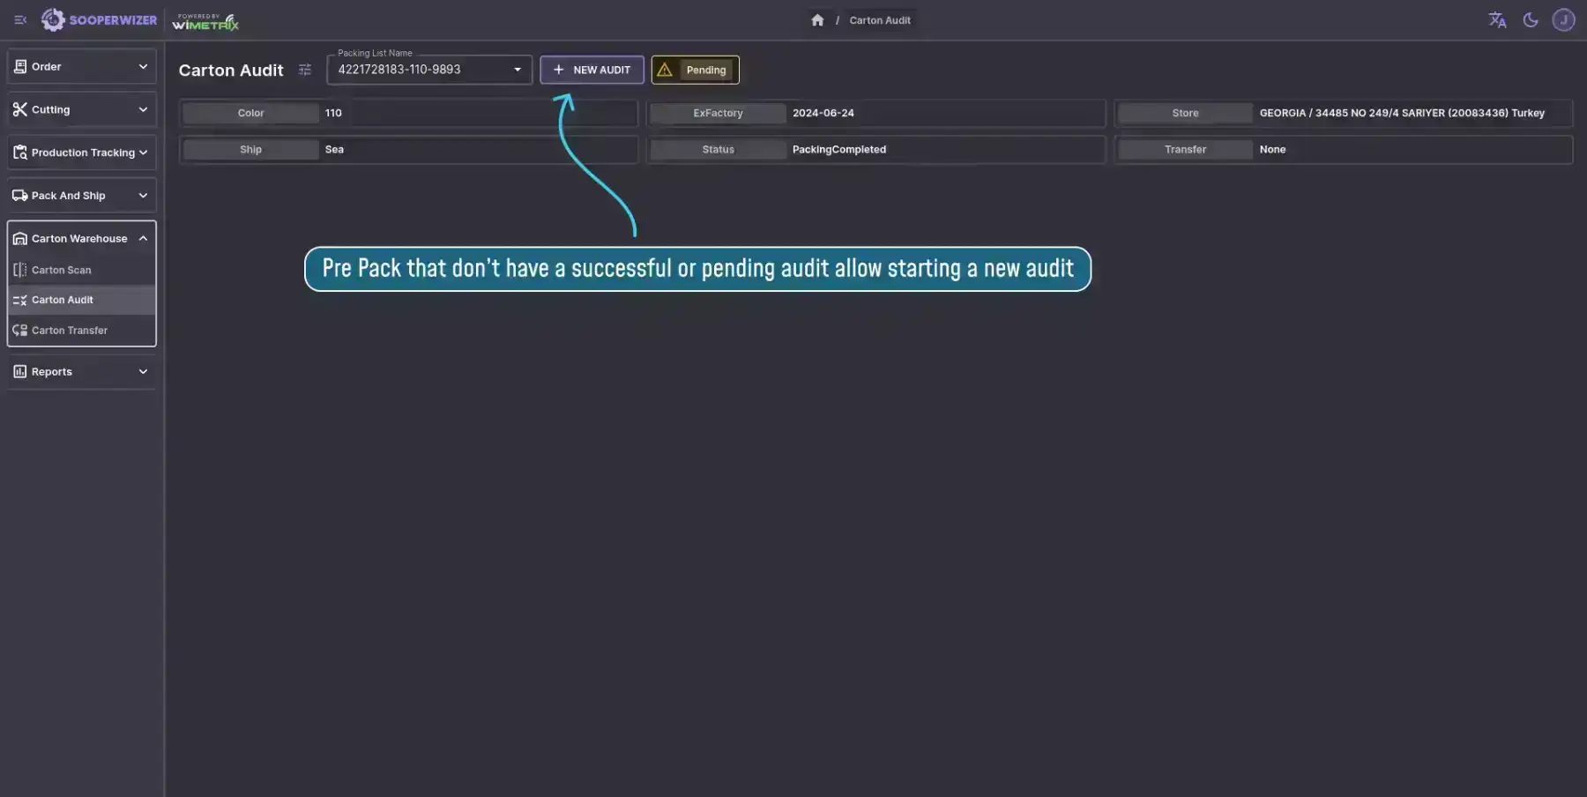This screenshot has height=797, width=1587.
Task: Expand the Reports menu chevron
Action: (x=143, y=372)
